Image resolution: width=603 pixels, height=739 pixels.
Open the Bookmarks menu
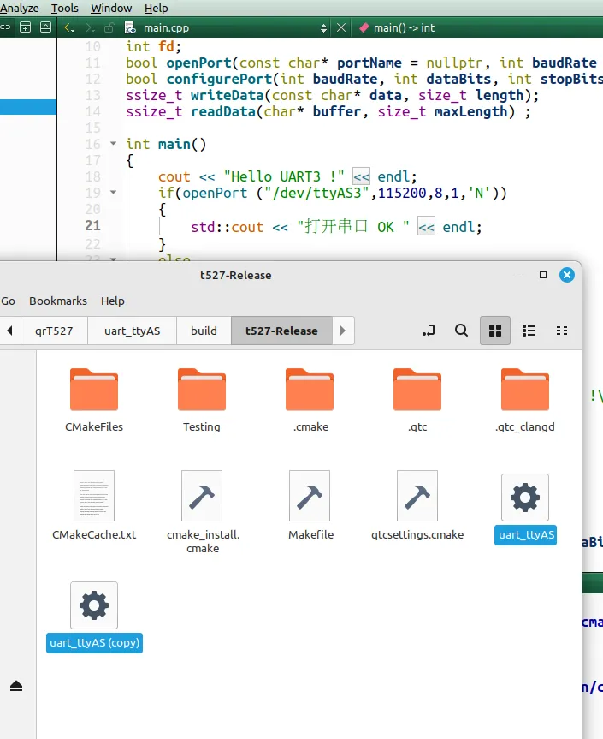tap(58, 301)
